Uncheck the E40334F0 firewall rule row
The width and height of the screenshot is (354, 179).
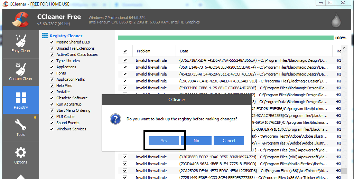coord(125,88)
